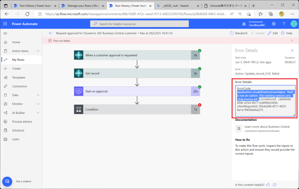Switch to the Unicode browser tab
Viewport: 299px width, 189px height.
click(x=226, y=6)
